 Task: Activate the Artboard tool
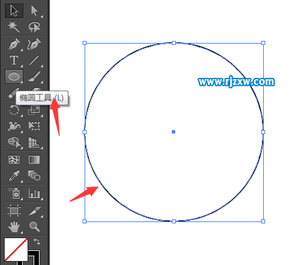point(14,211)
